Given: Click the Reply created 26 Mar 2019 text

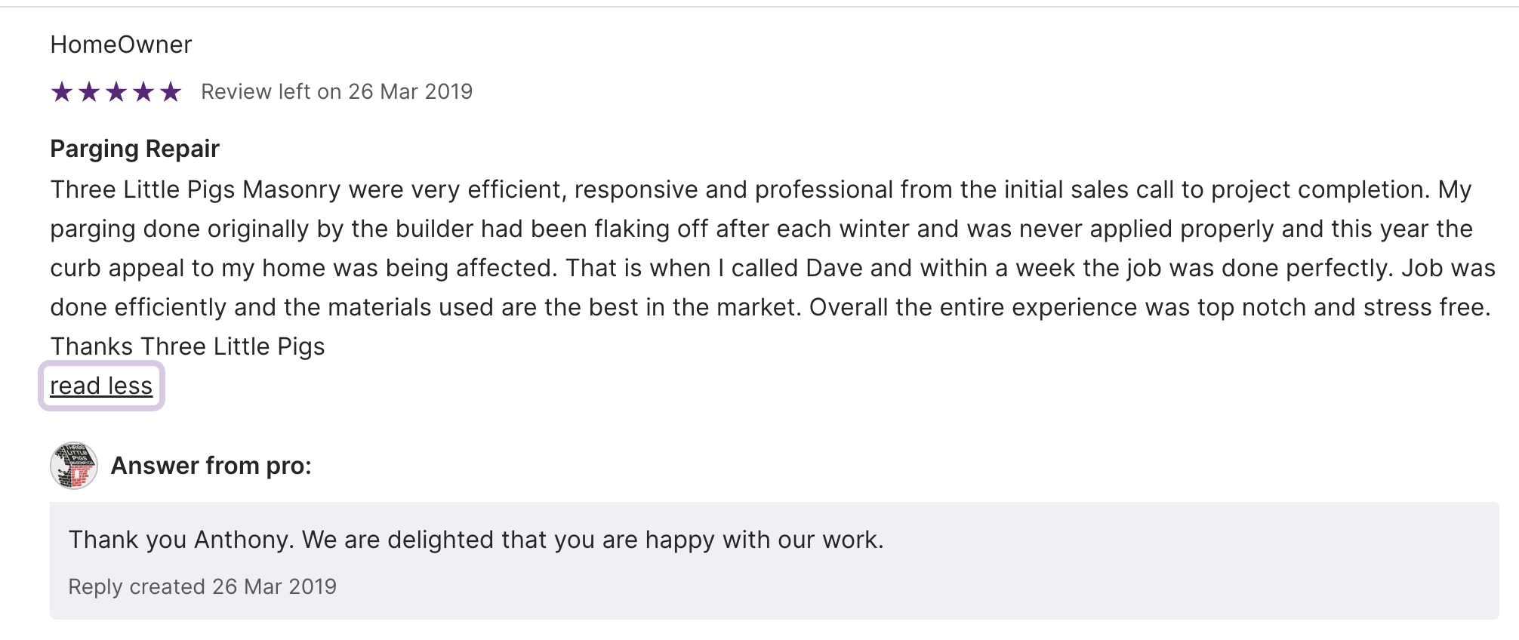Looking at the screenshot, I should click(x=202, y=586).
